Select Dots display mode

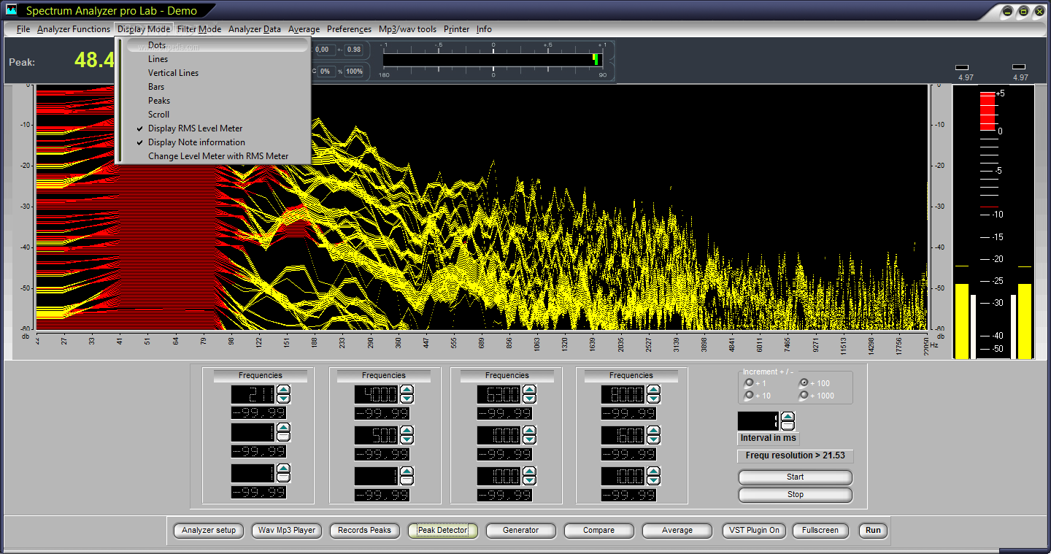(217, 45)
